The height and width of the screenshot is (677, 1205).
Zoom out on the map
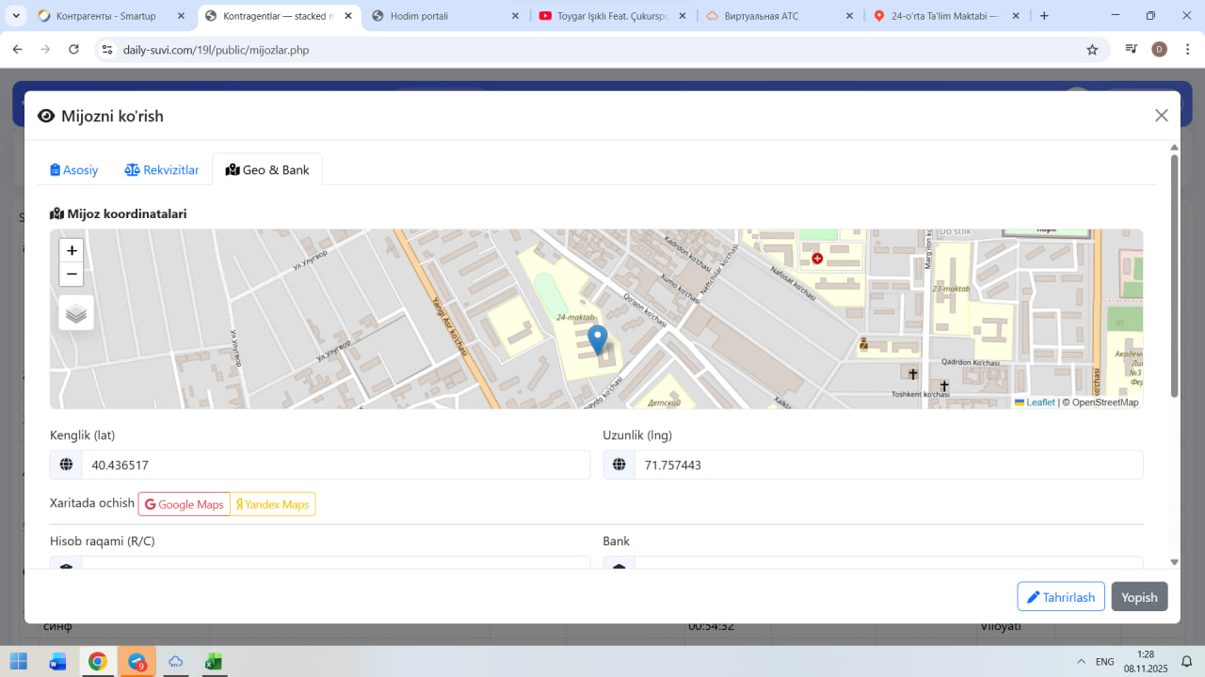click(x=72, y=275)
